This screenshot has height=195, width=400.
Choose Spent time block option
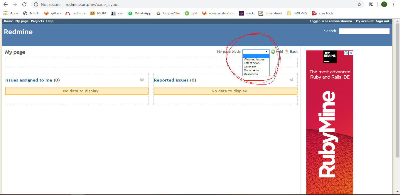click(x=256, y=74)
